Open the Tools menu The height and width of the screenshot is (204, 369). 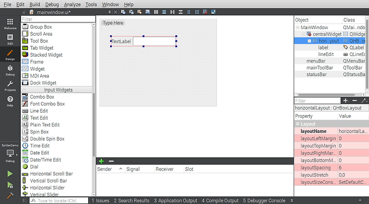[x=91, y=5]
